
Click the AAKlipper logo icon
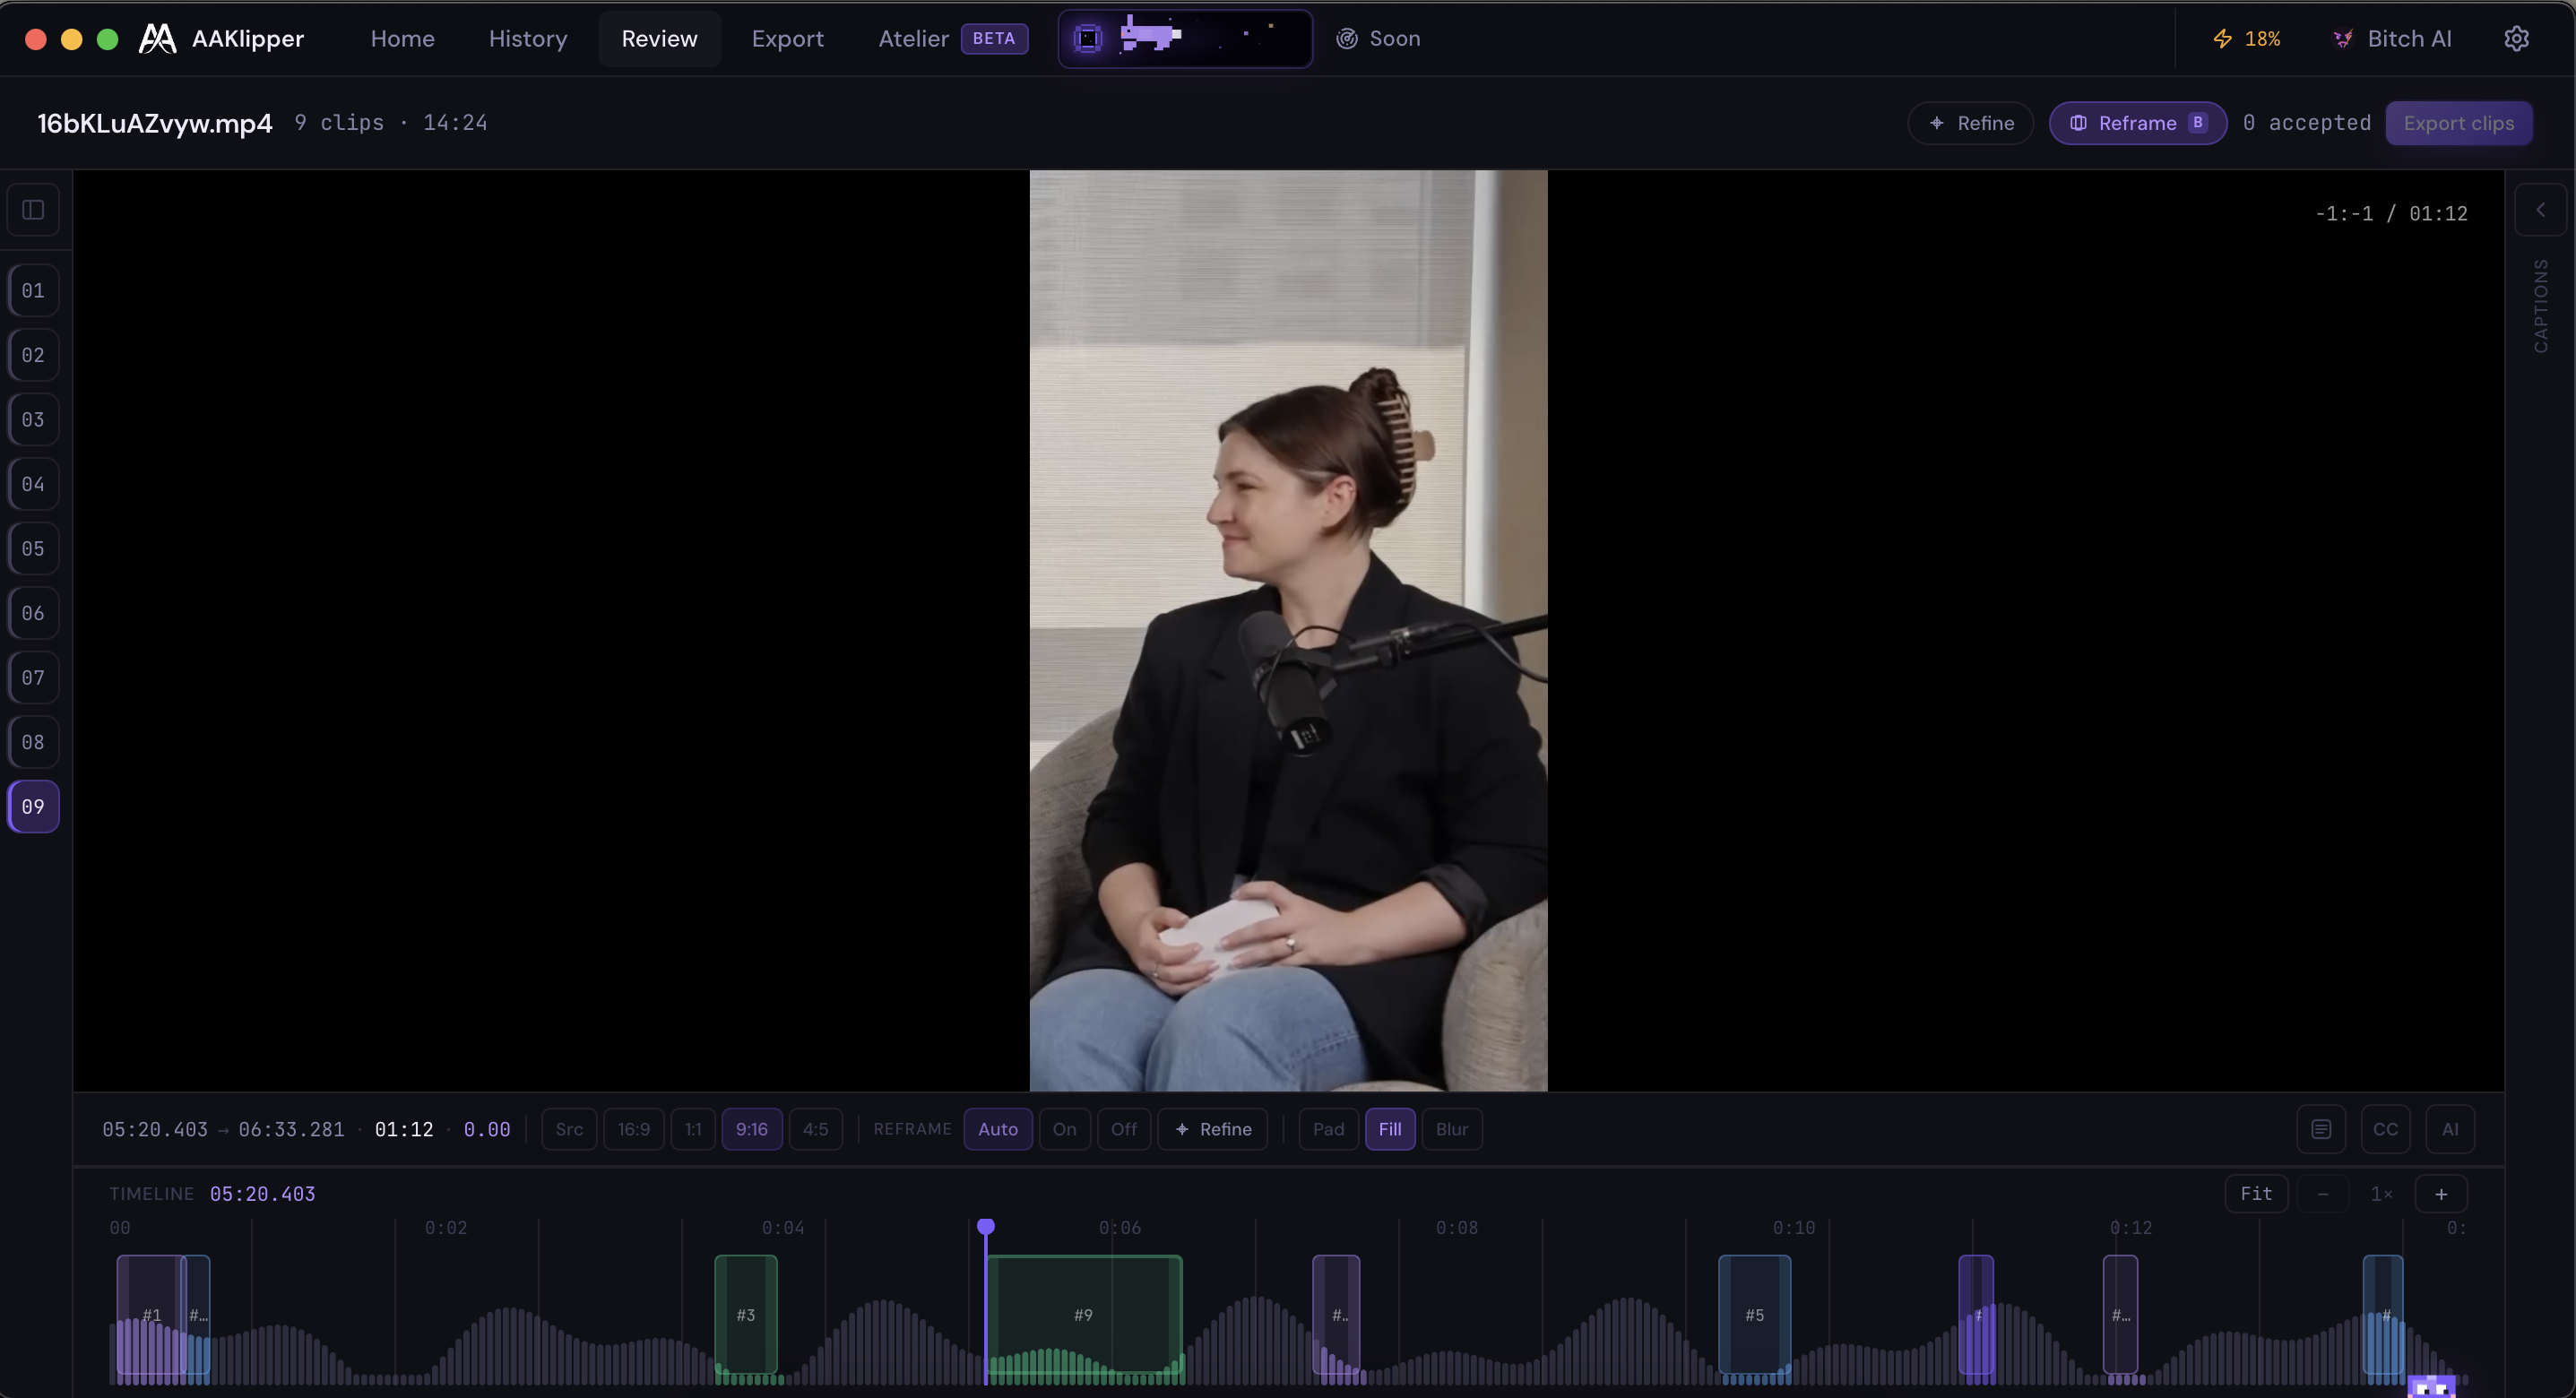(x=157, y=39)
